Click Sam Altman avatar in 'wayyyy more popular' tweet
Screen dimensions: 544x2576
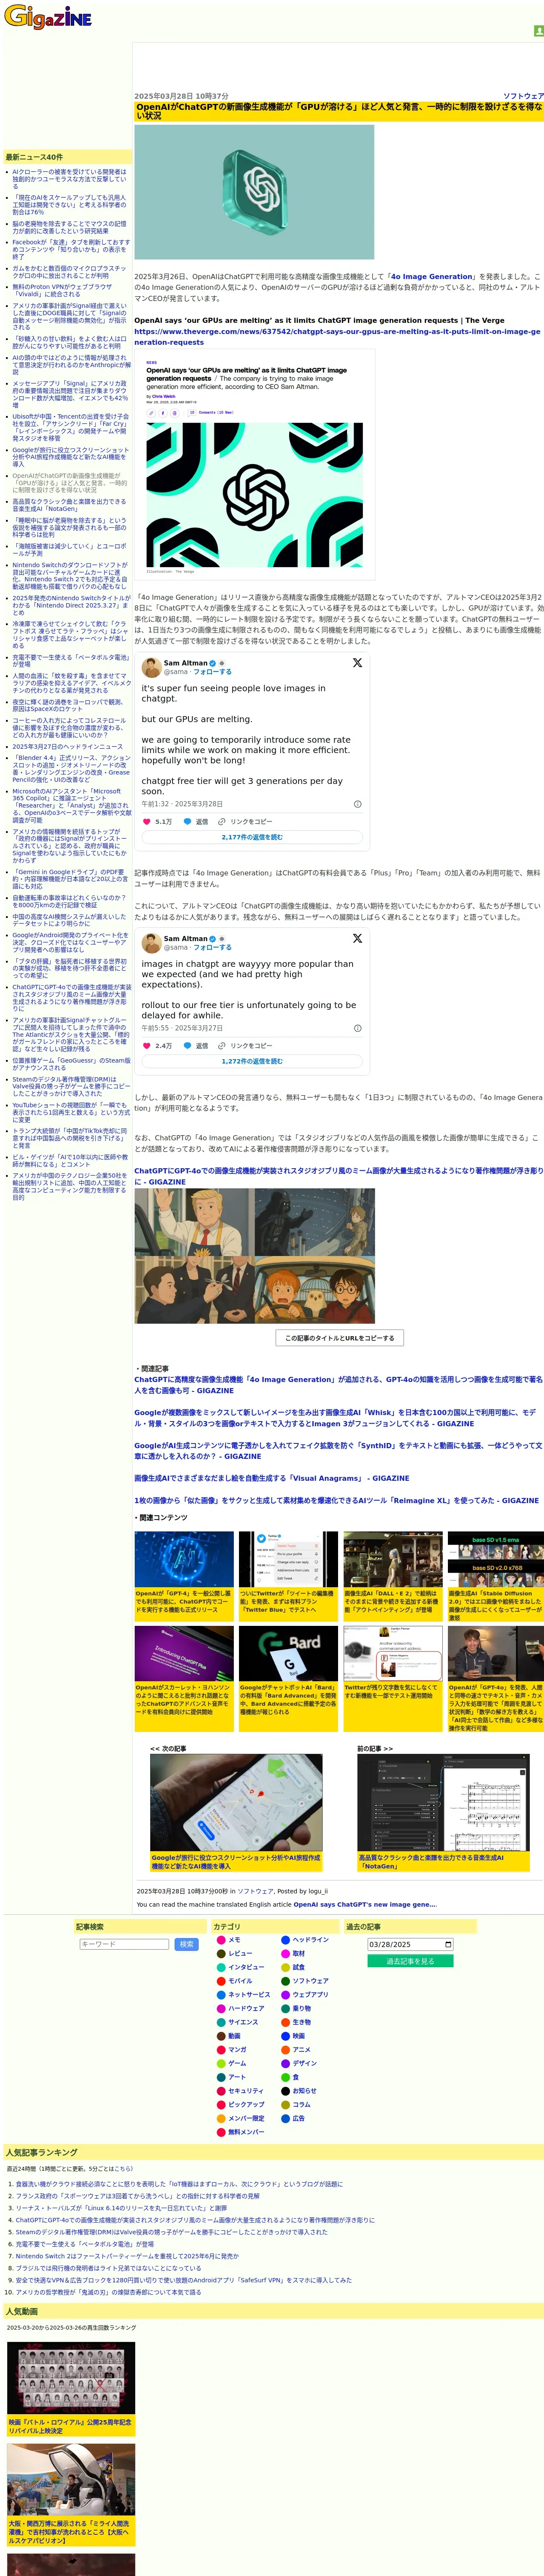pyautogui.click(x=152, y=943)
